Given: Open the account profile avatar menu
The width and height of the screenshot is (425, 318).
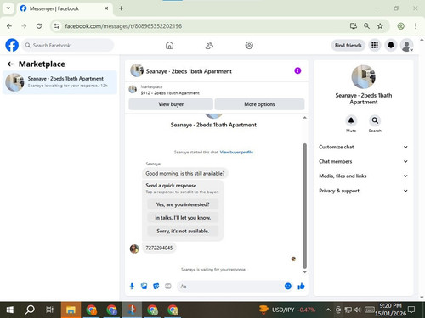Looking at the screenshot, I should coord(407,45).
